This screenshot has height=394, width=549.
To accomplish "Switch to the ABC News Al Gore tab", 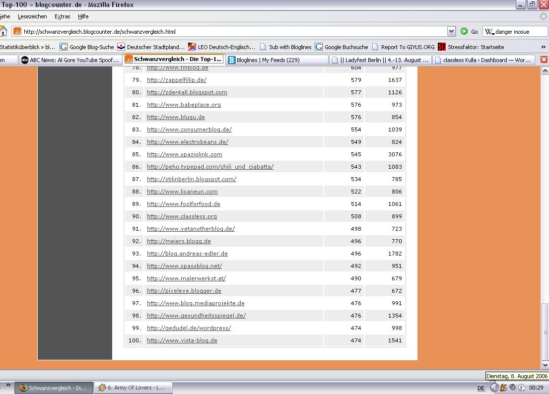I will 69,60.
